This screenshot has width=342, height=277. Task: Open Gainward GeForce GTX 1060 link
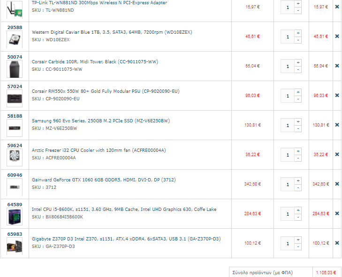[104, 180]
